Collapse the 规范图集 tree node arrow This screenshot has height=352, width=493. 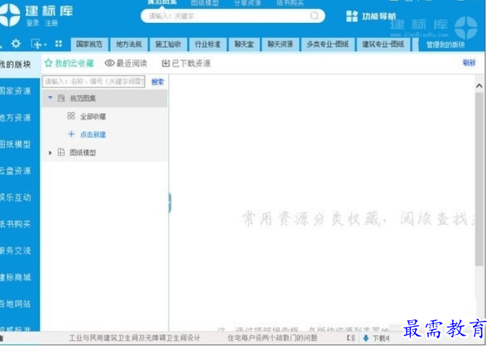(x=50, y=98)
